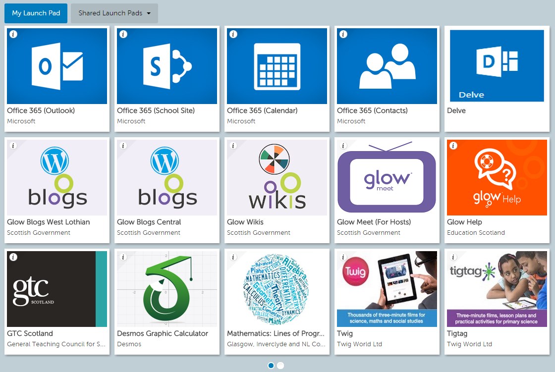Expand the Shared Launch Pads dropdown
555x372 pixels.
[114, 13]
